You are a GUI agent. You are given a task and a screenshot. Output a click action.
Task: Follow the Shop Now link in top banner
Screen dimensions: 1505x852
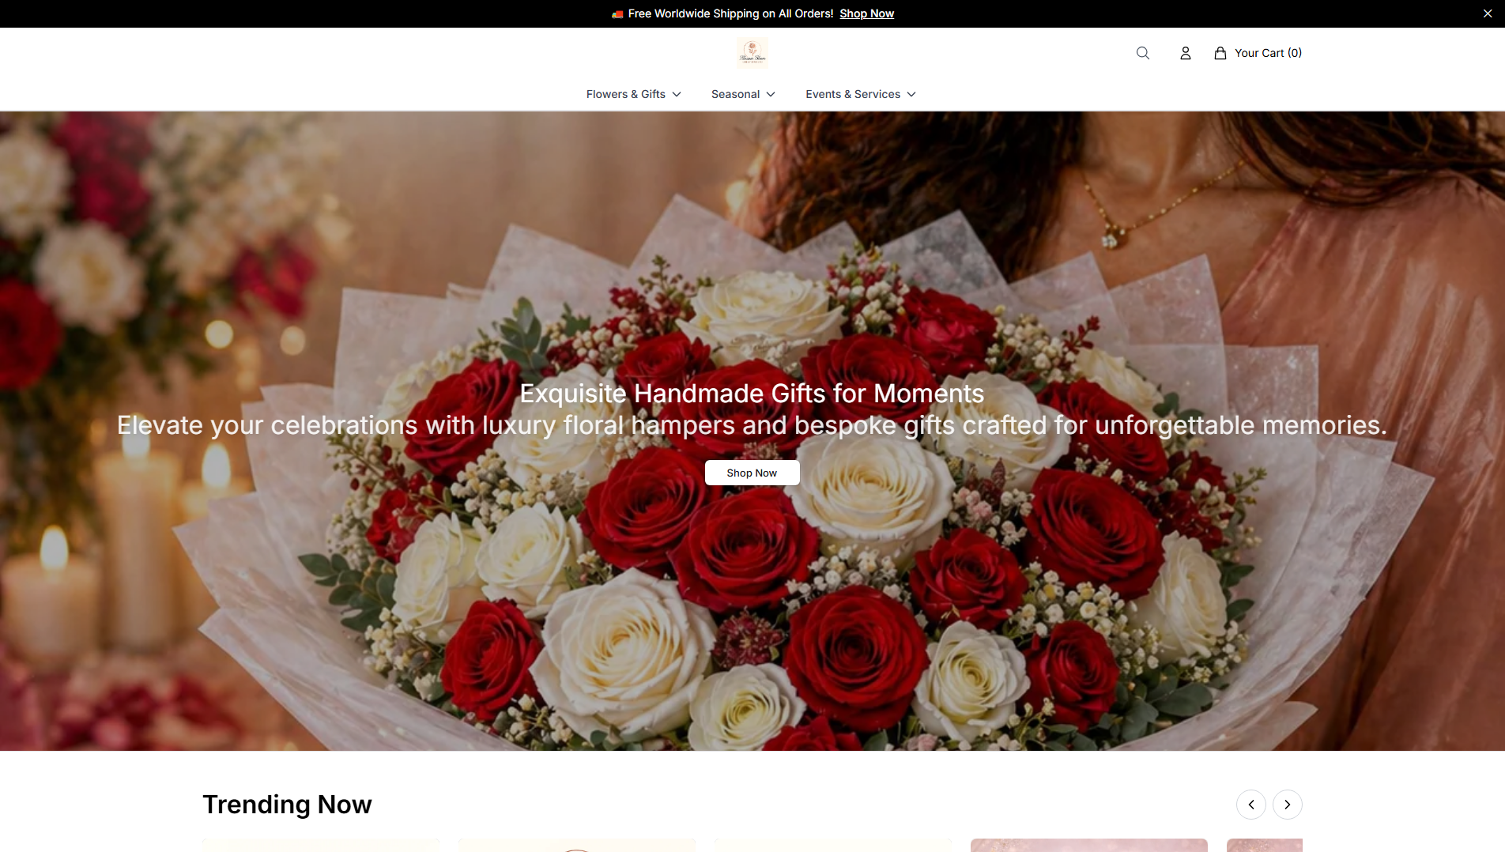867,13
